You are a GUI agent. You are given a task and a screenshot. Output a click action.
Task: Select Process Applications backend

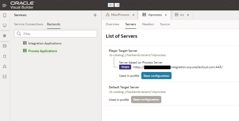[x=43, y=51]
